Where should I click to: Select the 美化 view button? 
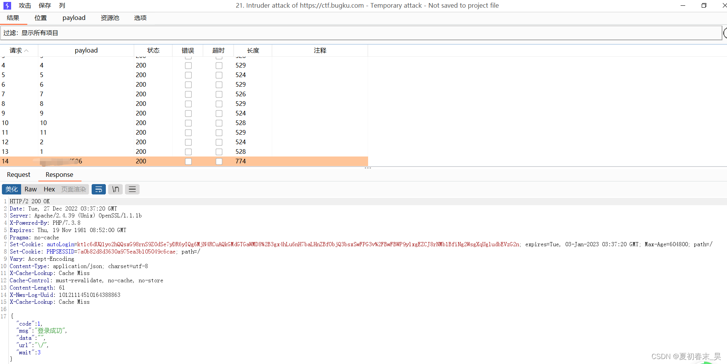tap(12, 189)
